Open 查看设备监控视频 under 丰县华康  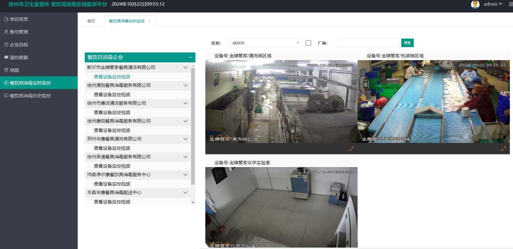[112, 202]
